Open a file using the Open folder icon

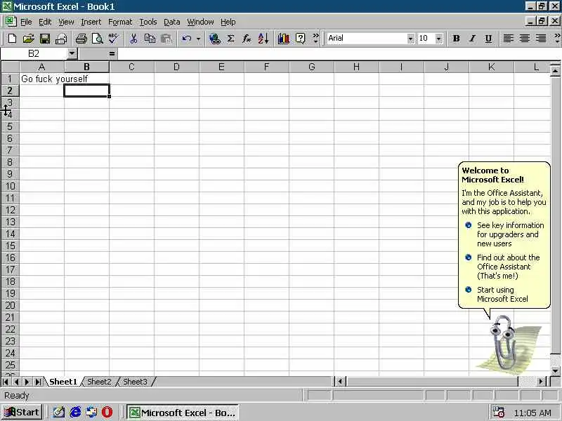click(28, 39)
